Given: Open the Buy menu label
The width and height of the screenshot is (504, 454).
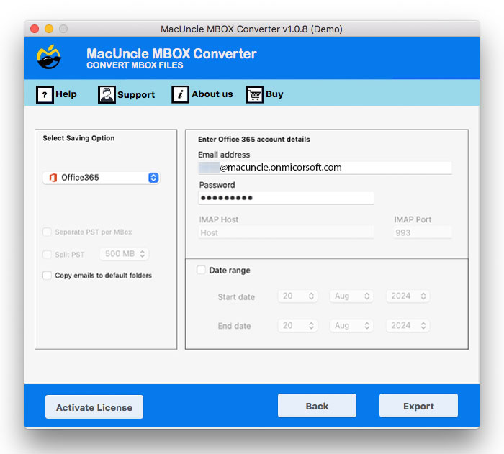Looking at the screenshot, I should [x=274, y=94].
